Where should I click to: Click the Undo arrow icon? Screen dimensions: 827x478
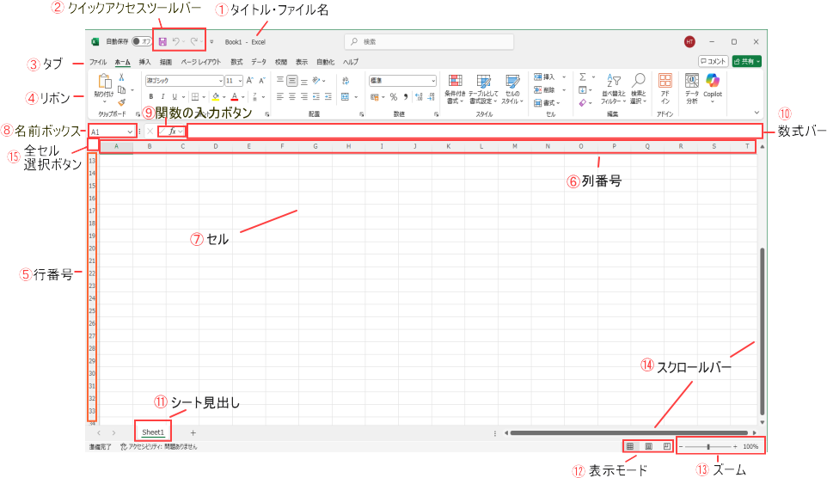176,41
